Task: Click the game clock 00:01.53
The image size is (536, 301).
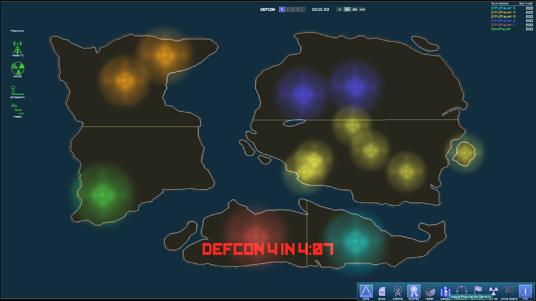Action: [321, 9]
